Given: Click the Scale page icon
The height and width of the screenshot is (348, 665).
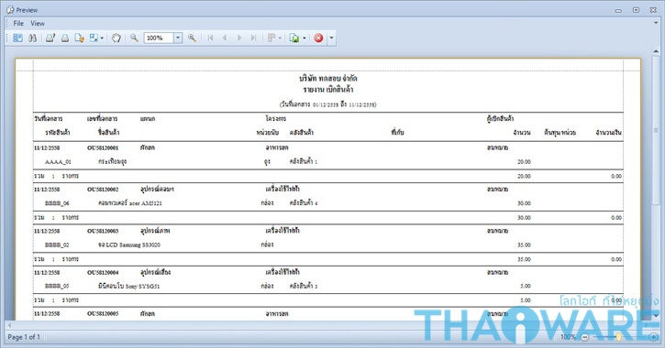Looking at the screenshot, I should tap(94, 38).
